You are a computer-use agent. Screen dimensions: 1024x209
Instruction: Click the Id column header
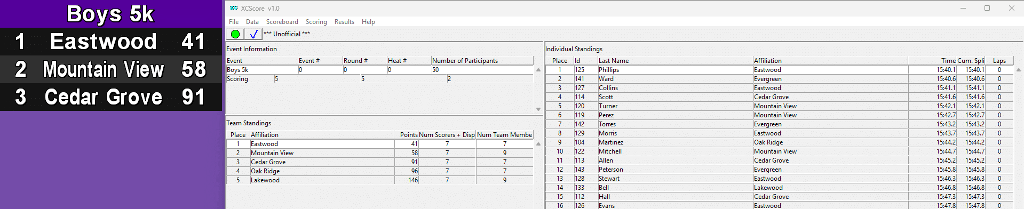(x=585, y=61)
